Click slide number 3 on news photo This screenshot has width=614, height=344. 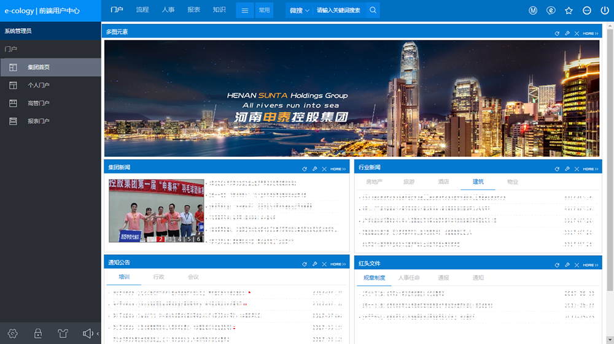coord(171,239)
